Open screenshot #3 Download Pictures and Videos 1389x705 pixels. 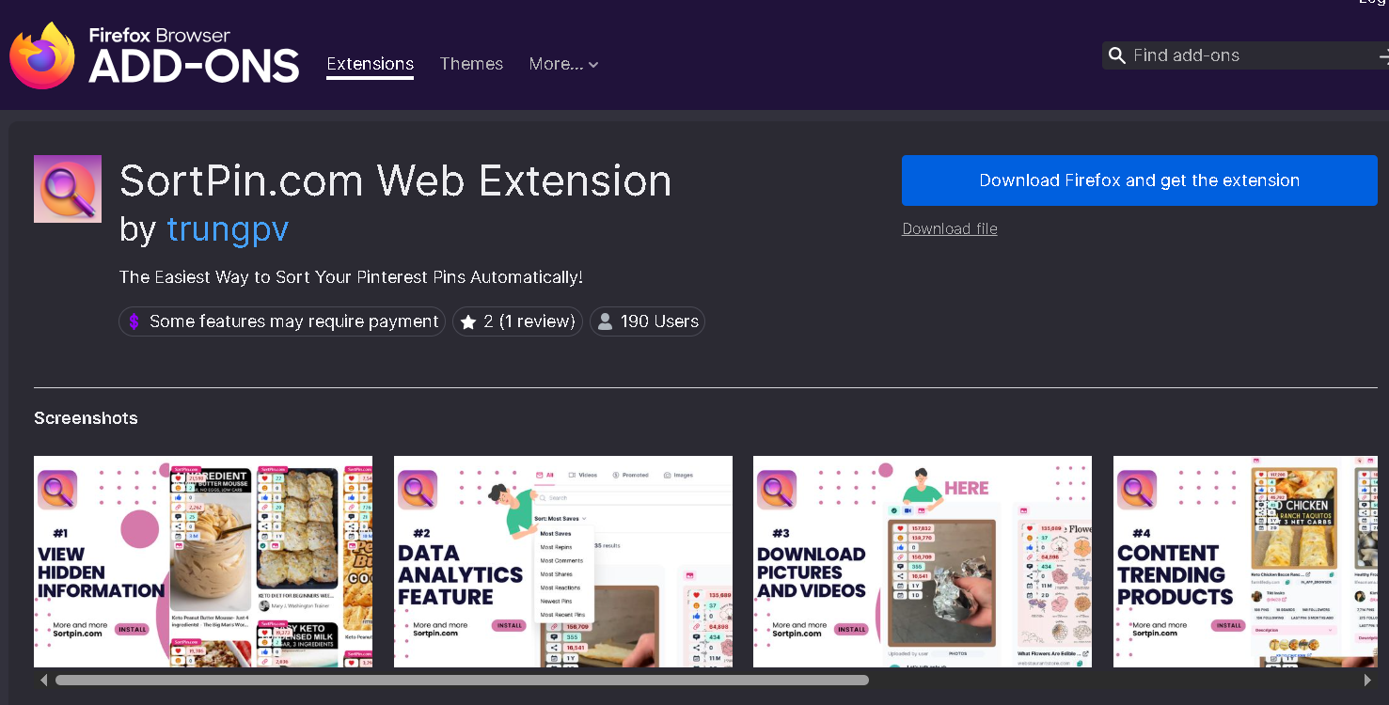click(x=923, y=561)
